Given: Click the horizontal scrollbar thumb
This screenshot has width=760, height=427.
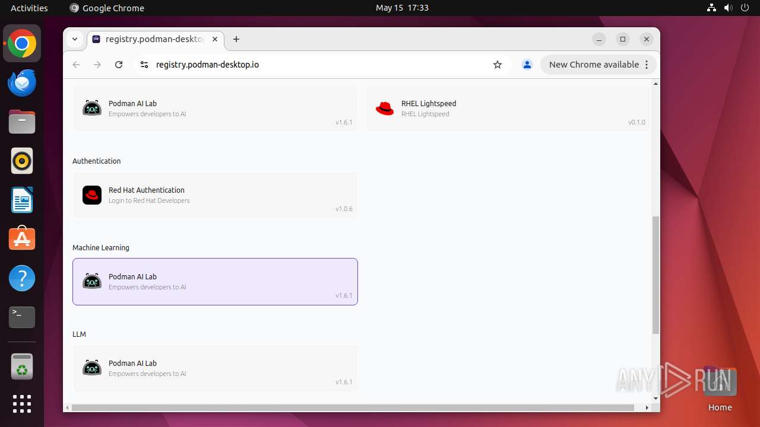Looking at the screenshot, I should 353,407.
